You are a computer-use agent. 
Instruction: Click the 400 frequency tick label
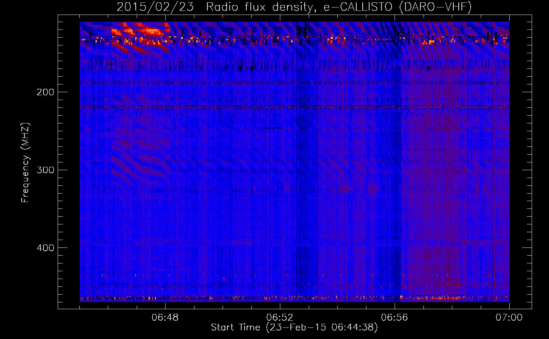[45, 248]
